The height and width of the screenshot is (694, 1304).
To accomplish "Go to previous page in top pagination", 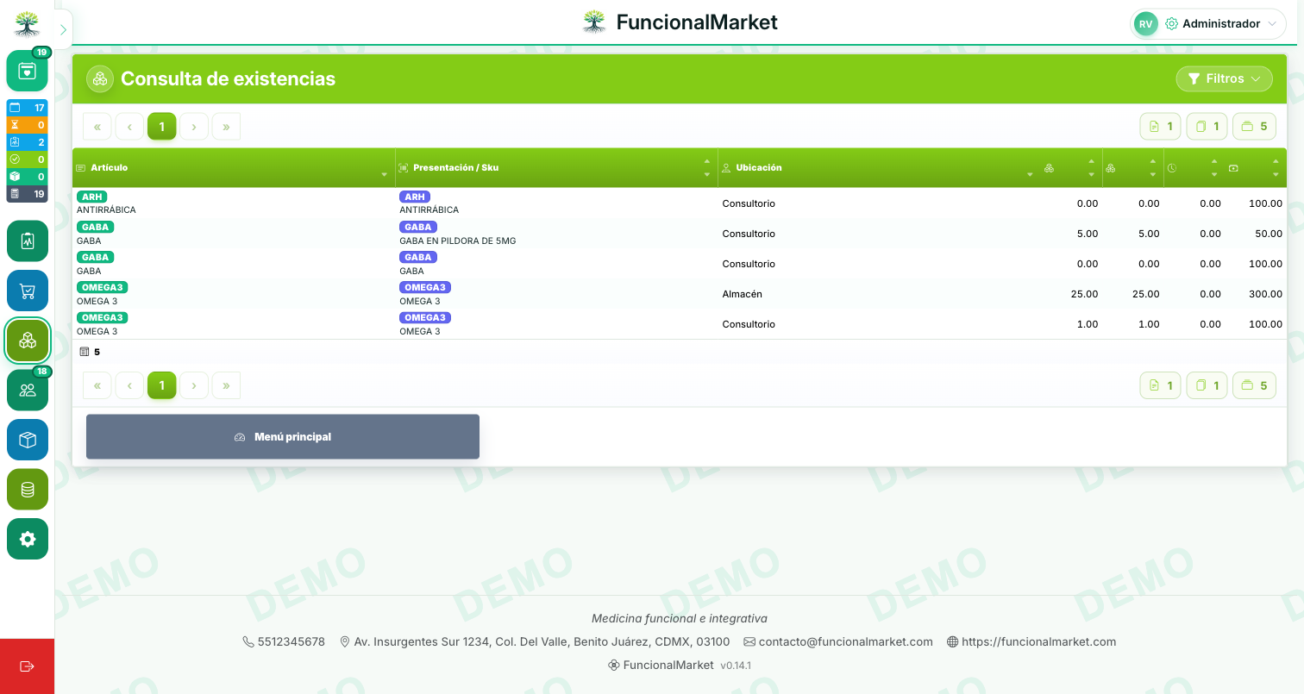I will click(129, 127).
